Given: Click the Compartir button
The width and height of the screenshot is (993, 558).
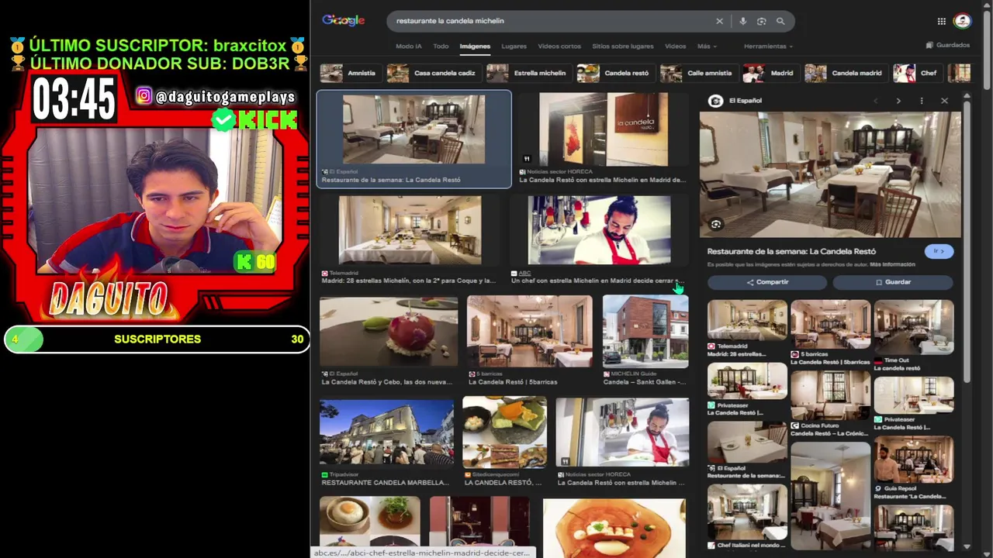Looking at the screenshot, I should (767, 282).
